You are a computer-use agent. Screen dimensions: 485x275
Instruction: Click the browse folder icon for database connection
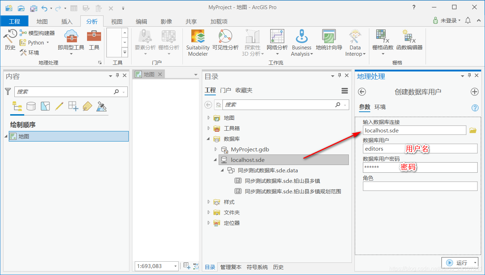coord(473,130)
